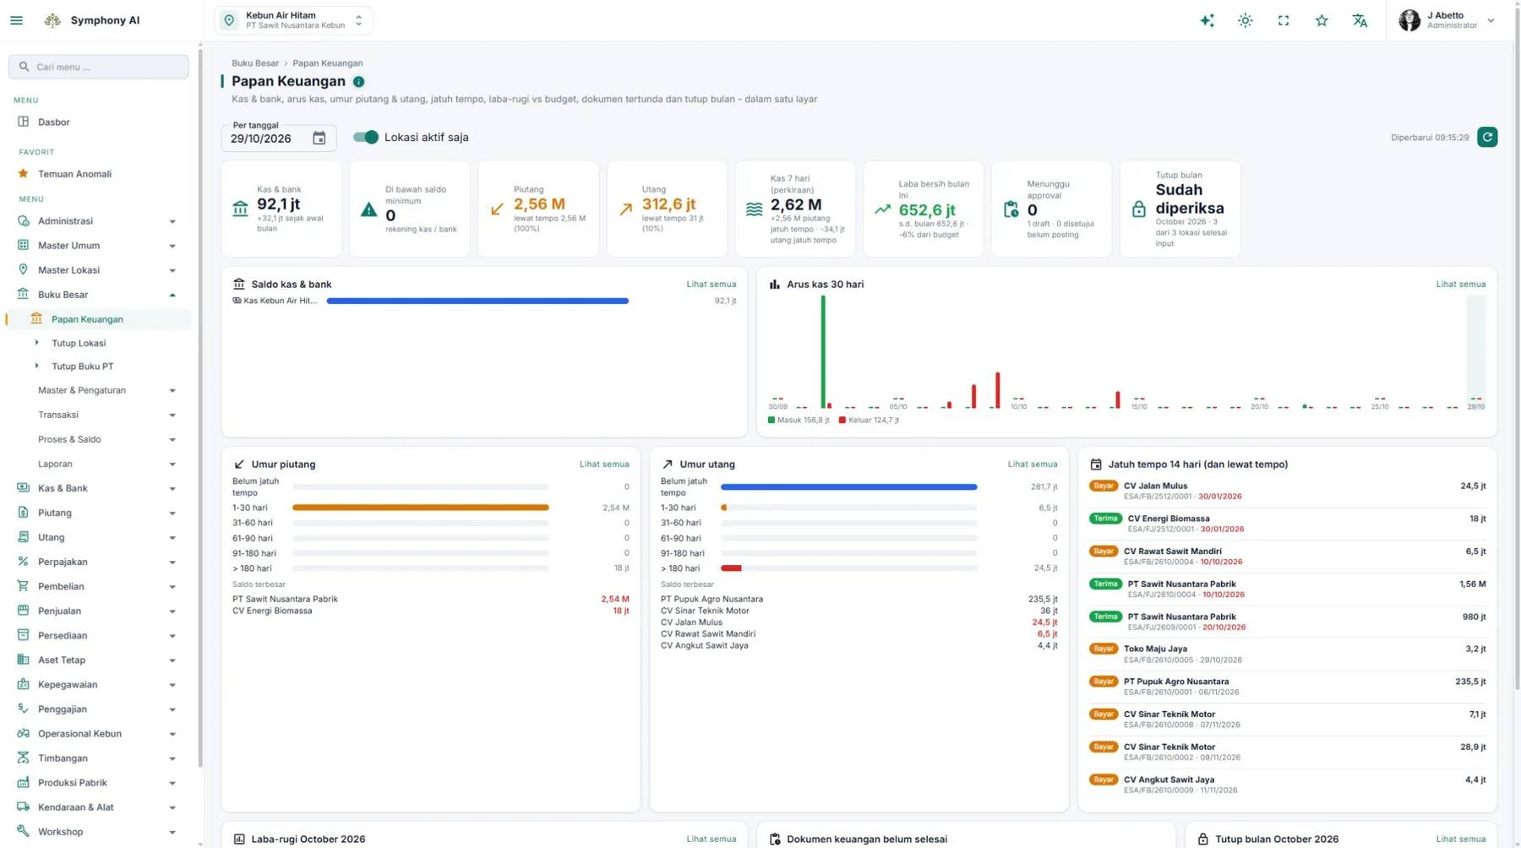Click the star favorite icon in header
The height and width of the screenshot is (848, 1521).
point(1322,20)
